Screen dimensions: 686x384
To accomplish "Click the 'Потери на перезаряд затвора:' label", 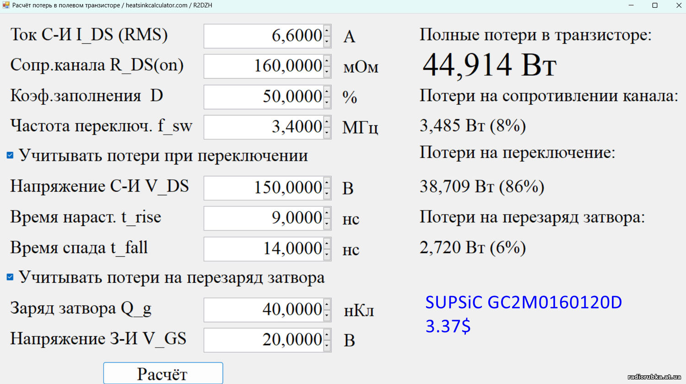I will point(532,217).
